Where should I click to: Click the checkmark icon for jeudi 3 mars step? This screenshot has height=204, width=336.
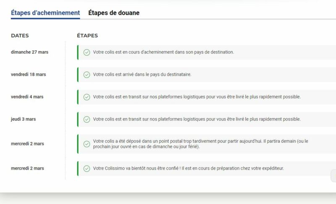pyautogui.click(x=87, y=119)
